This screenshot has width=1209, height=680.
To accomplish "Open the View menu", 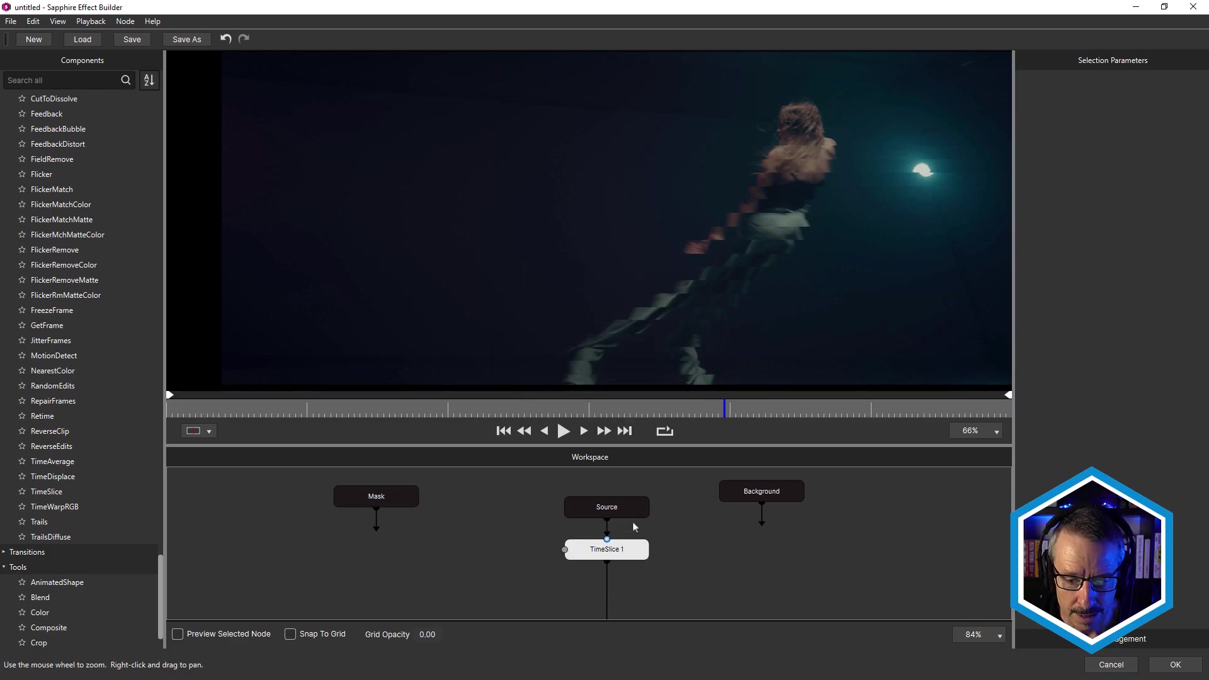I will [57, 21].
